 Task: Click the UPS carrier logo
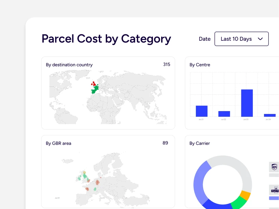click(x=274, y=167)
